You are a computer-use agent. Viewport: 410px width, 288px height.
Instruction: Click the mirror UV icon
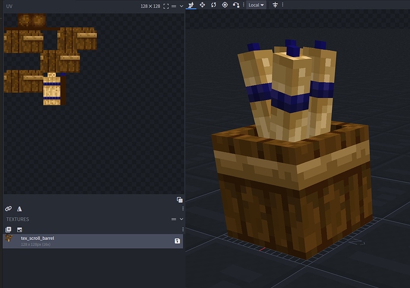[x=20, y=209]
